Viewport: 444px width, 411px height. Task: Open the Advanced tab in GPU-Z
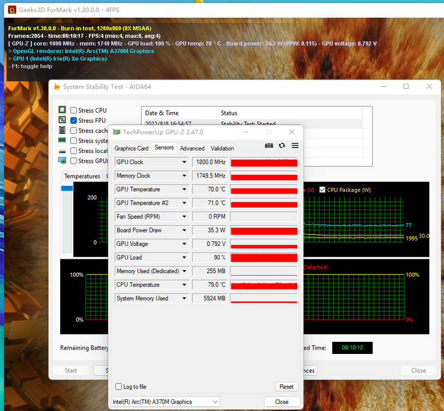192,148
